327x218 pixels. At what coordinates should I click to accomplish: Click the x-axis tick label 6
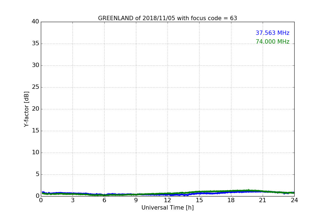(x=104, y=200)
